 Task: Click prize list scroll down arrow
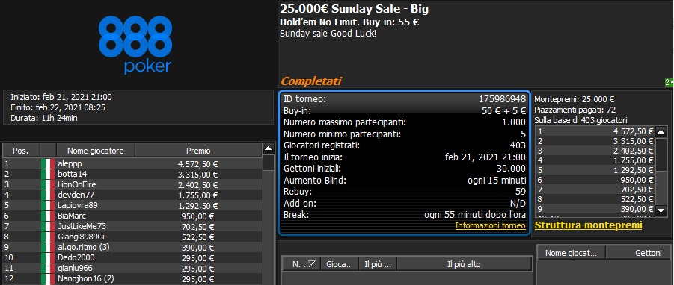coord(661,210)
